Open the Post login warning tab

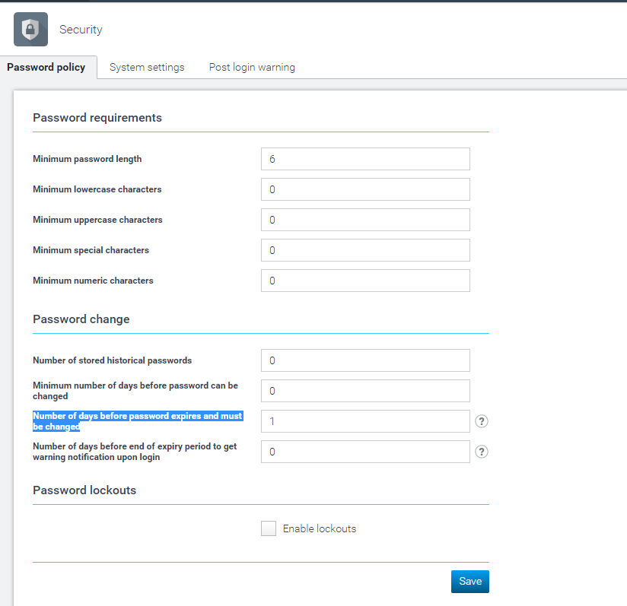(252, 67)
